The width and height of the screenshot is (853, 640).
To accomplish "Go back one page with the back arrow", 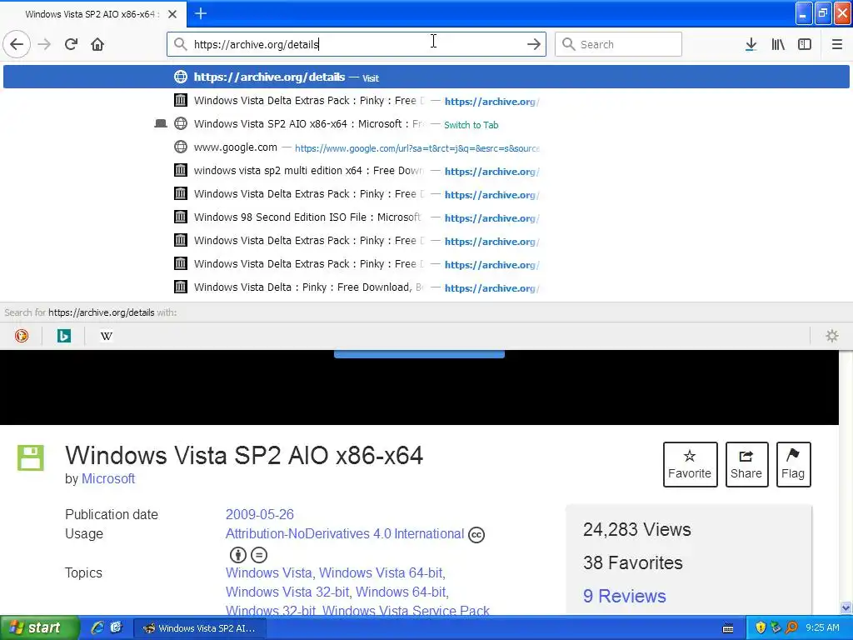I will click(17, 44).
